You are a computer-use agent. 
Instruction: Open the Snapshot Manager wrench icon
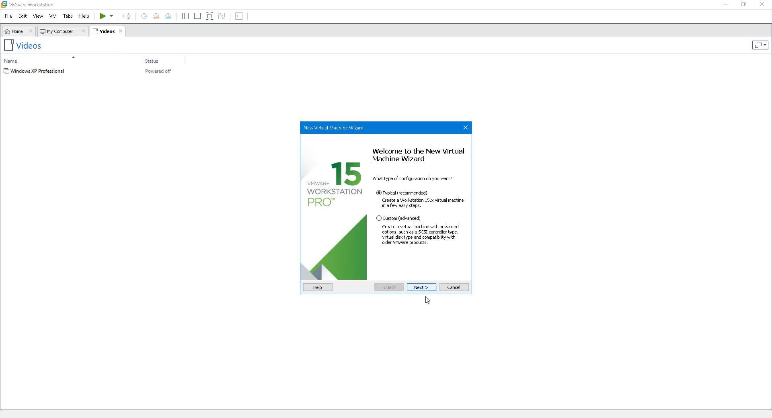click(168, 16)
